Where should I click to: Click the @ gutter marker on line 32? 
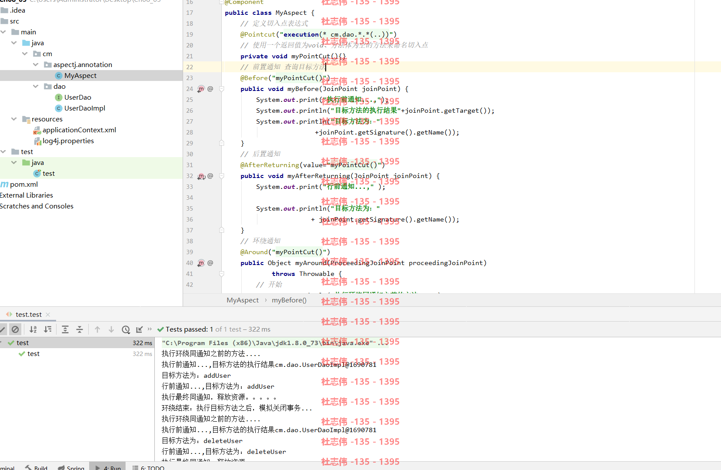point(210,176)
